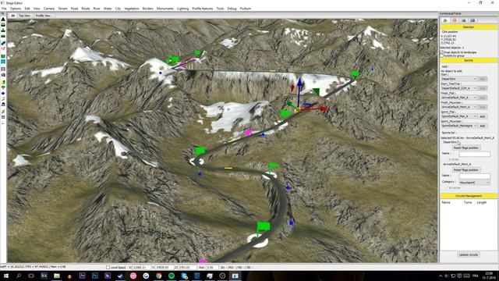Screen dimensions: 499x281
Task: Open the Windows Start menu
Action: point(5,276)
